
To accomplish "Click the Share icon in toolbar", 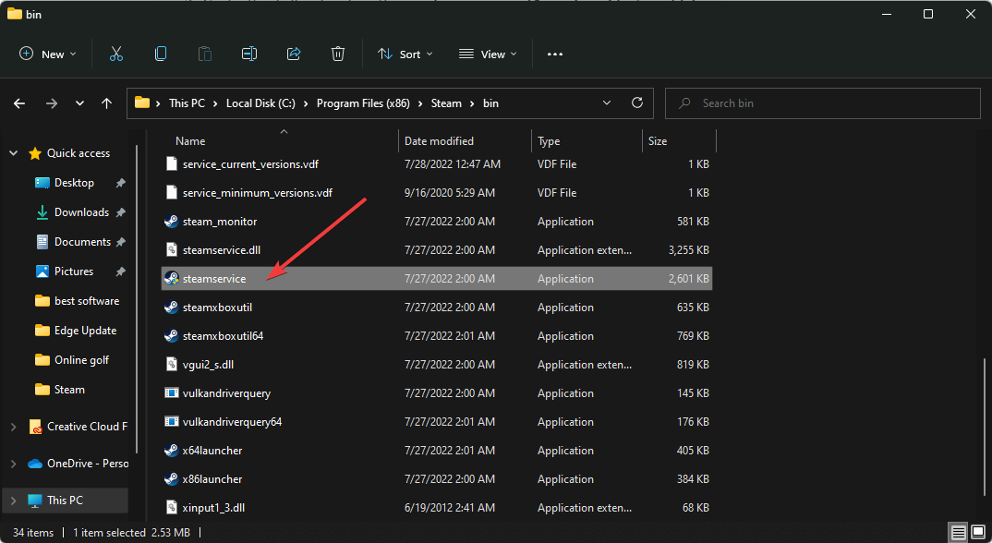I will click(x=294, y=54).
